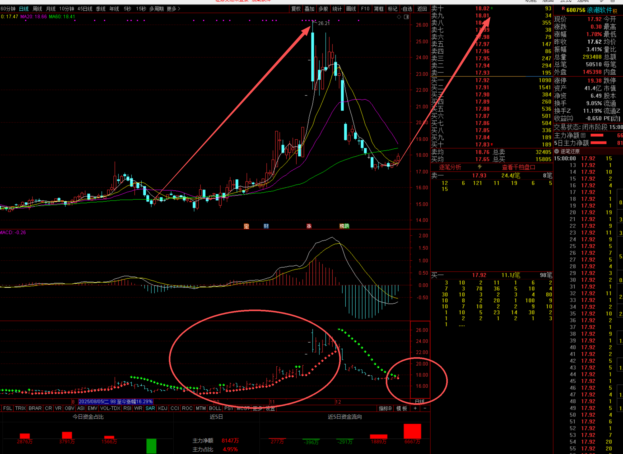Toggle 叠加 overlay on the chart
Viewport: 623px width, 454px height.
pos(309,9)
